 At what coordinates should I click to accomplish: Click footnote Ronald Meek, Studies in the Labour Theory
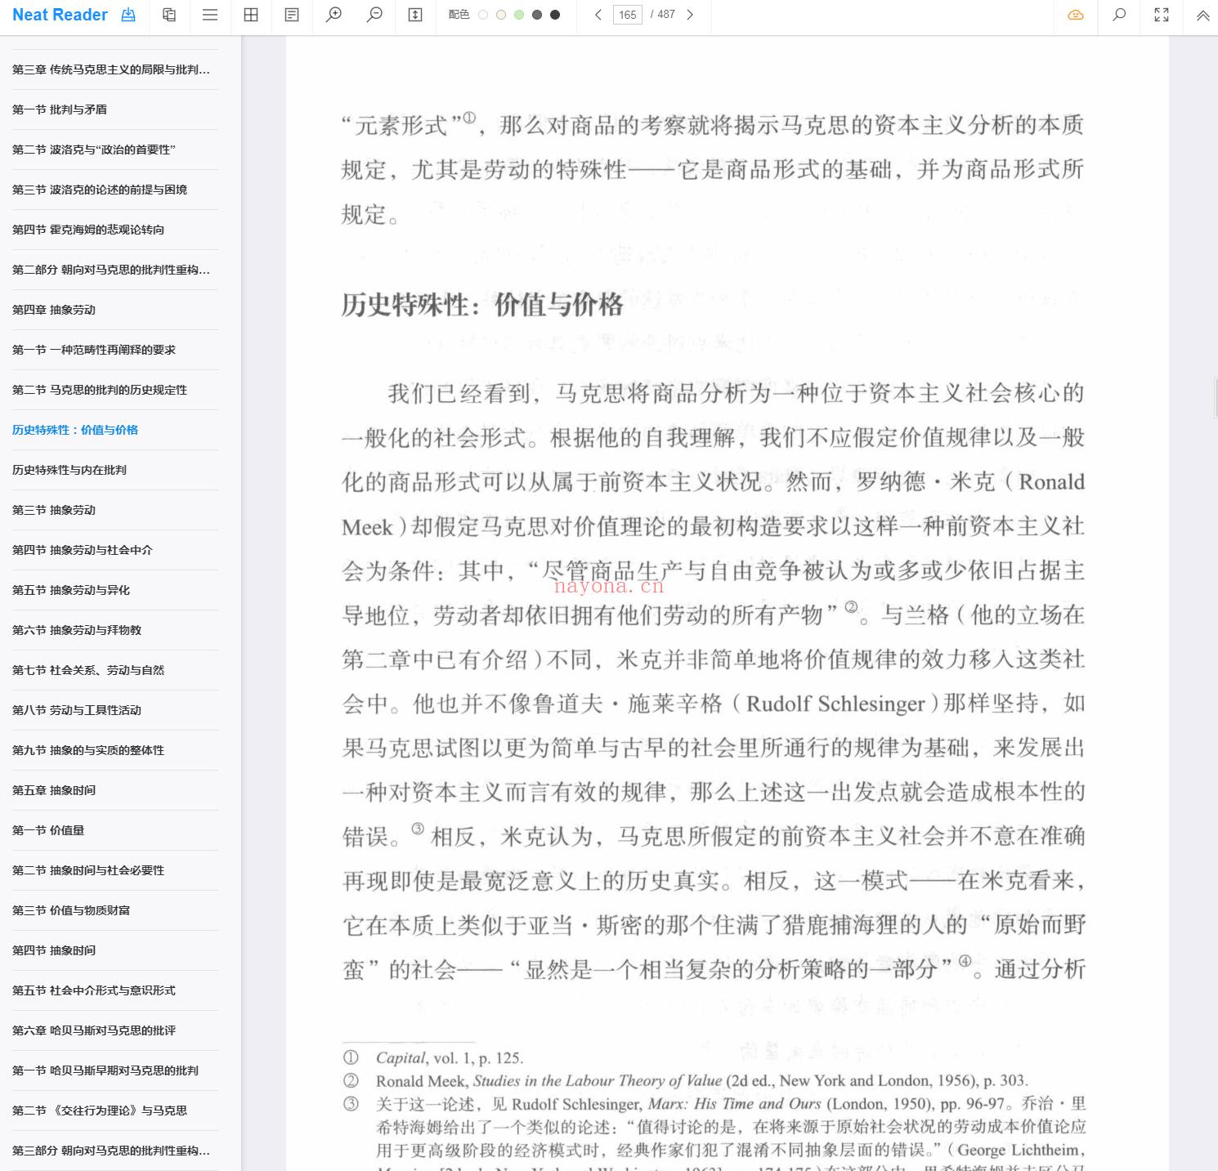[x=701, y=1081]
